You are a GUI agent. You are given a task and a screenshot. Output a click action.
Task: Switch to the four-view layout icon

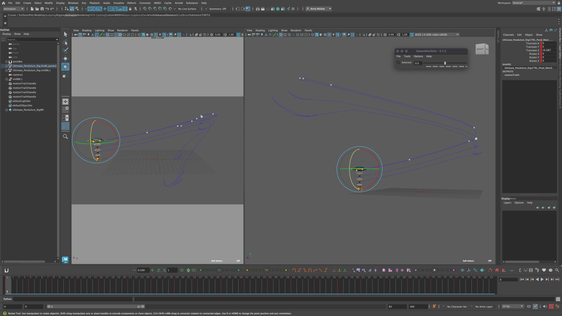tap(65, 109)
